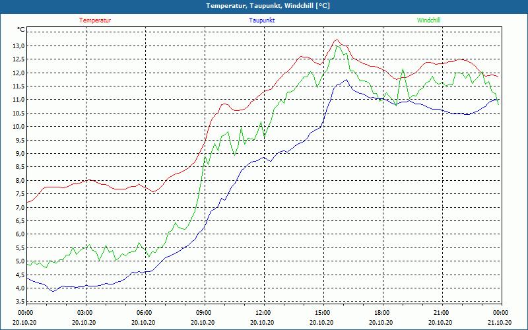Viewport: 528px width, 330px height.
Task: Click the green Windchill legend label
Action: point(428,20)
